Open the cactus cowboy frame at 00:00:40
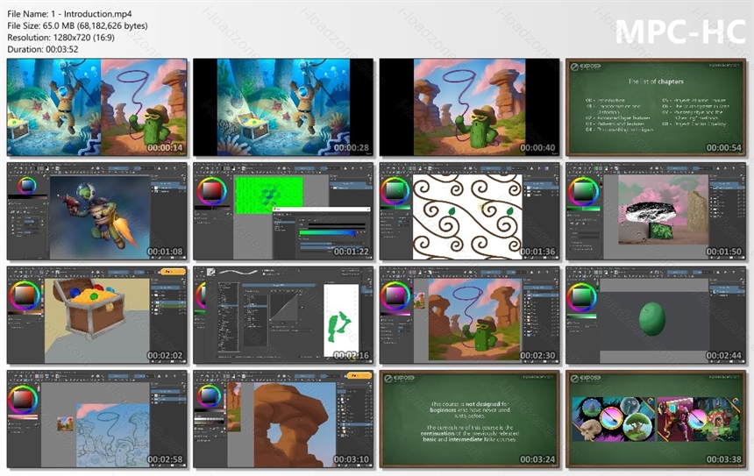This screenshot has height=476, width=754. (469, 107)
